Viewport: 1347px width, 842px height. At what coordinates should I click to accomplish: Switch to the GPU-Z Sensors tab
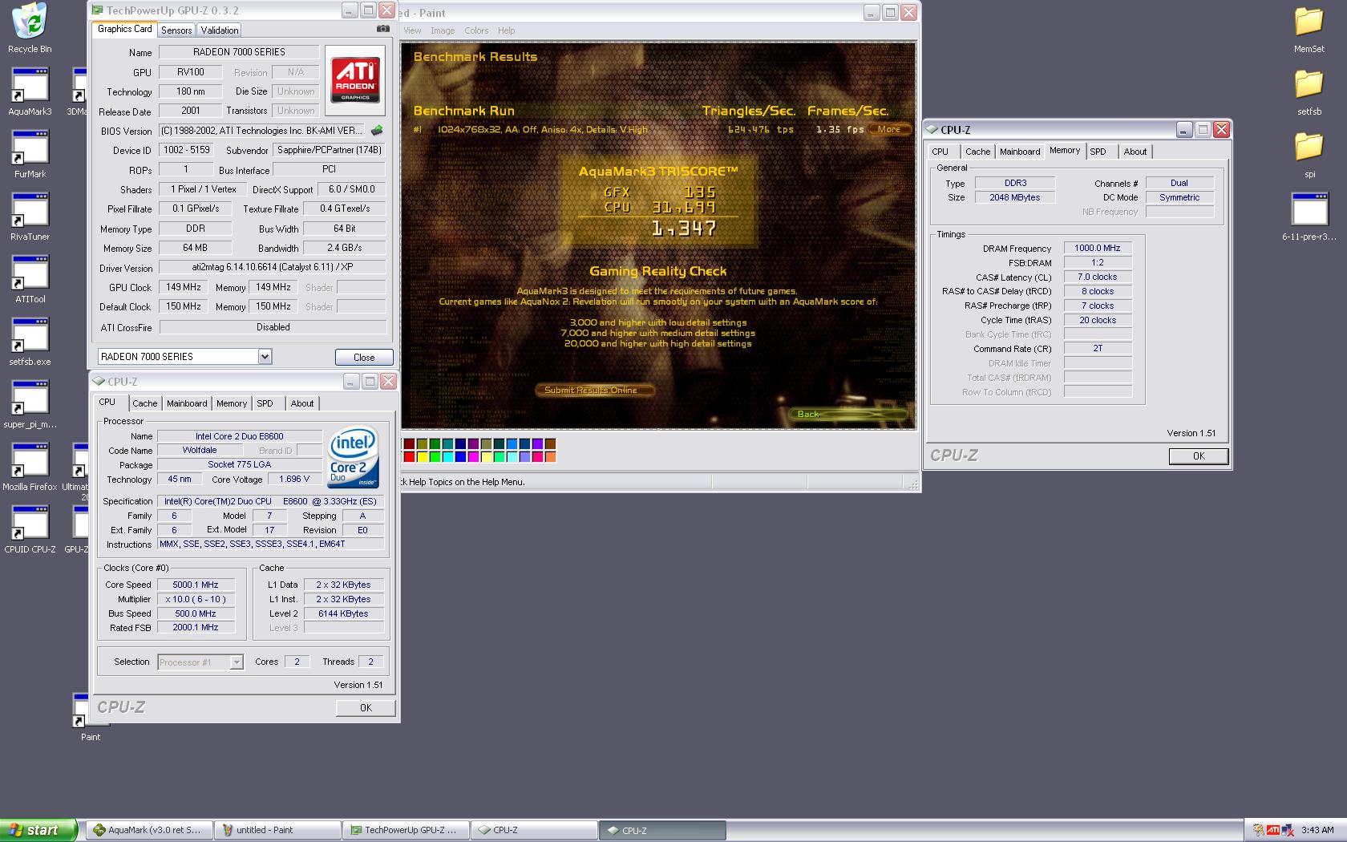(176, 30)
